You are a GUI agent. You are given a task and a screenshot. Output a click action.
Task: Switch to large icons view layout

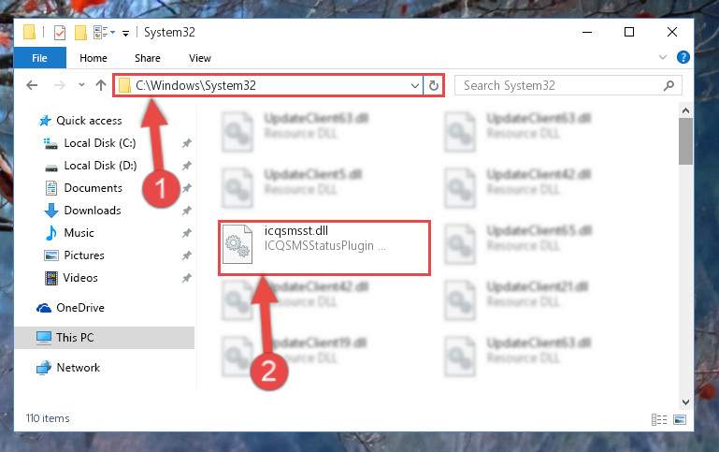point(680,419)
